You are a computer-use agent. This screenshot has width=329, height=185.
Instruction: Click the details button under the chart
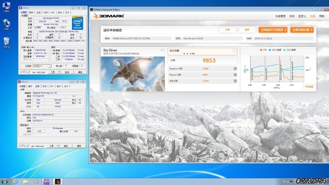(309, 87)
